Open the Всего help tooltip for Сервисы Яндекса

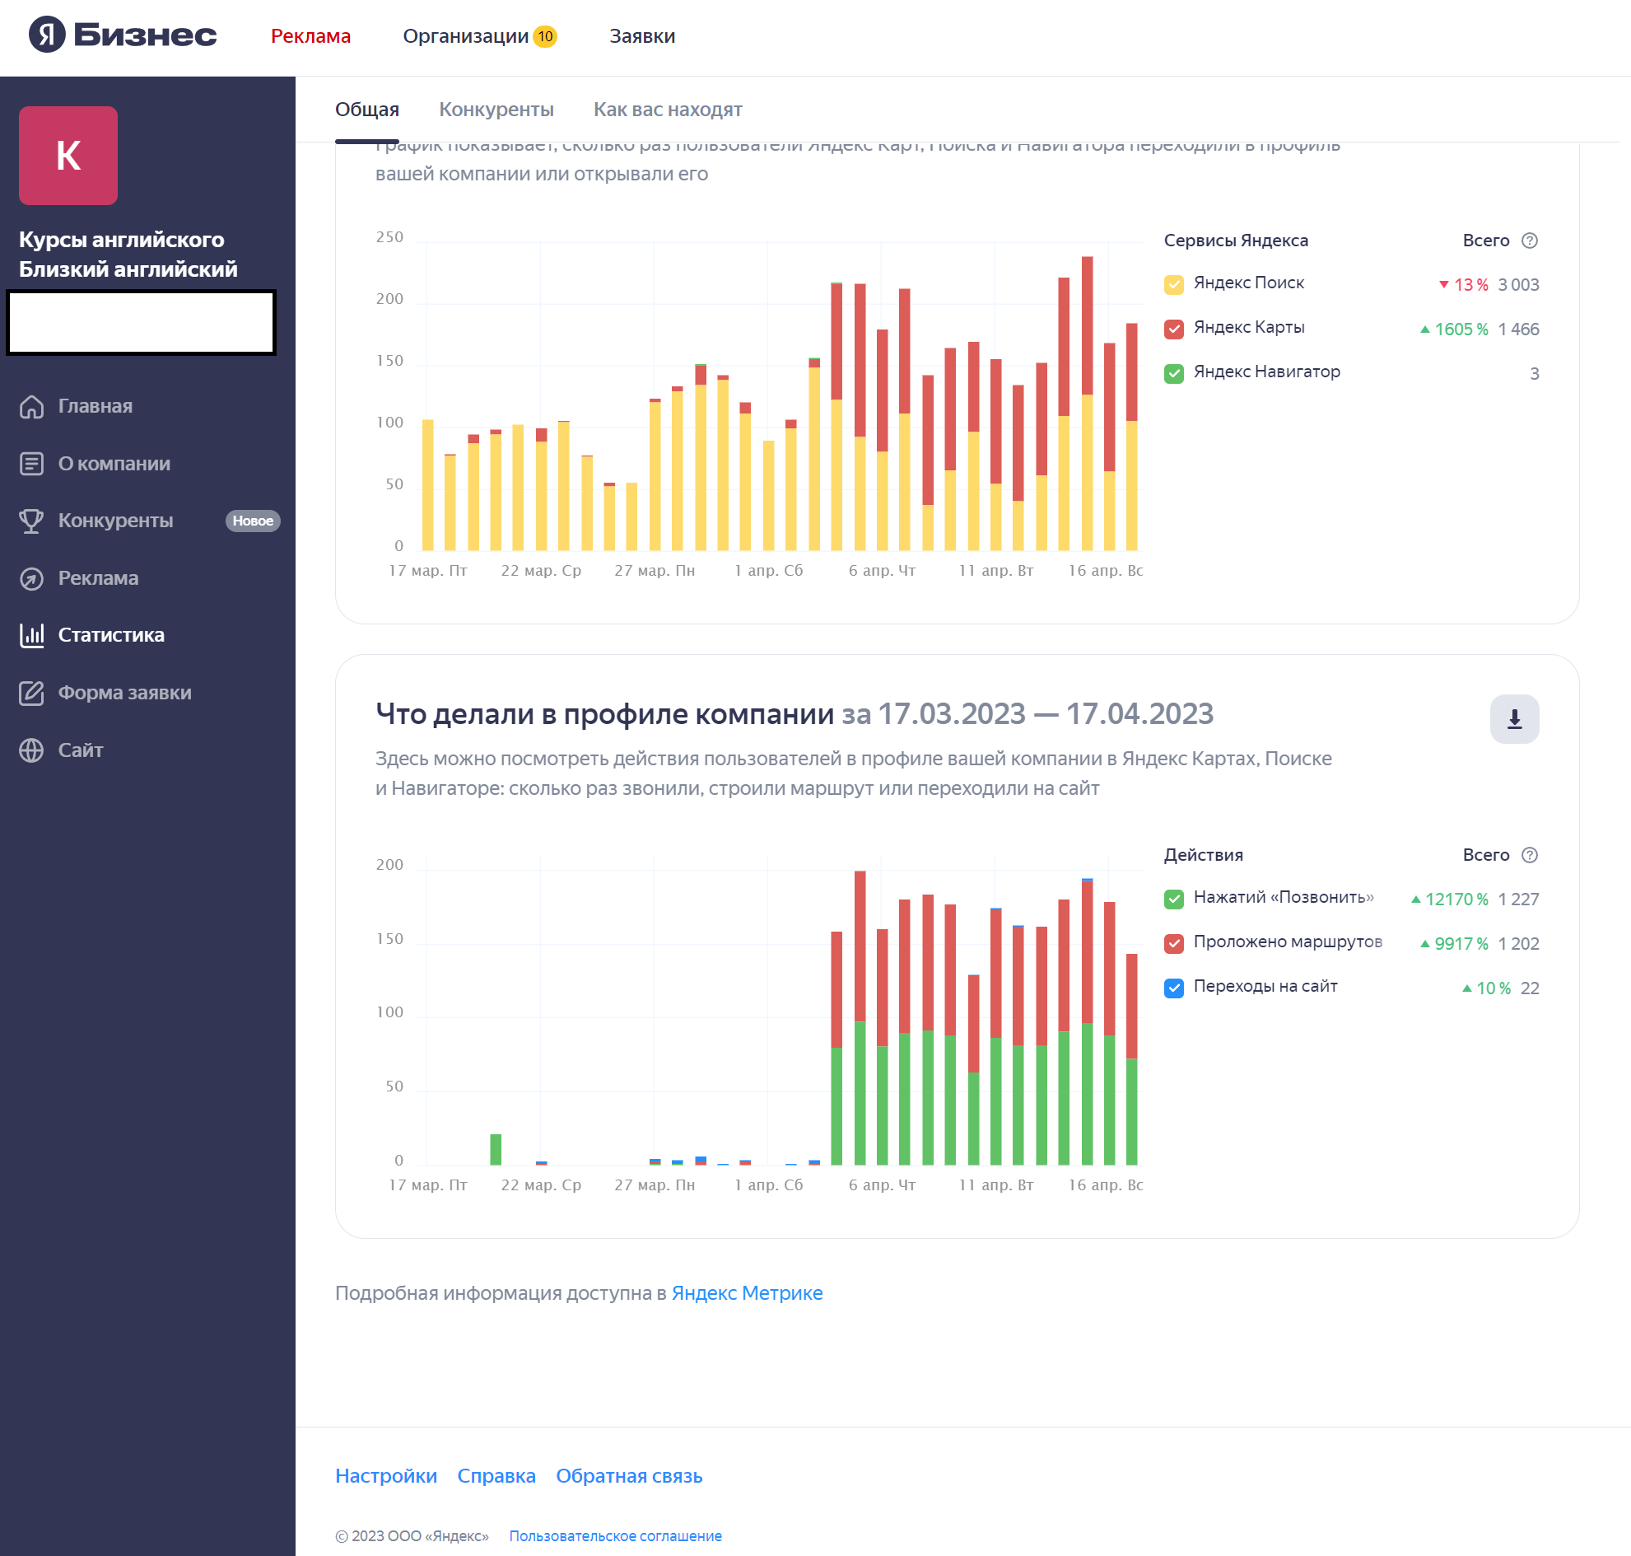click(1529, 241)
